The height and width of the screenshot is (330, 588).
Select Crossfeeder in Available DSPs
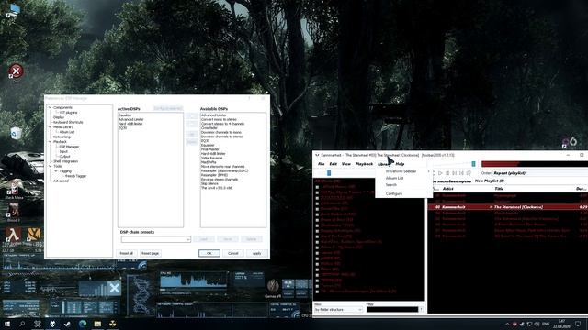(209, 128)
